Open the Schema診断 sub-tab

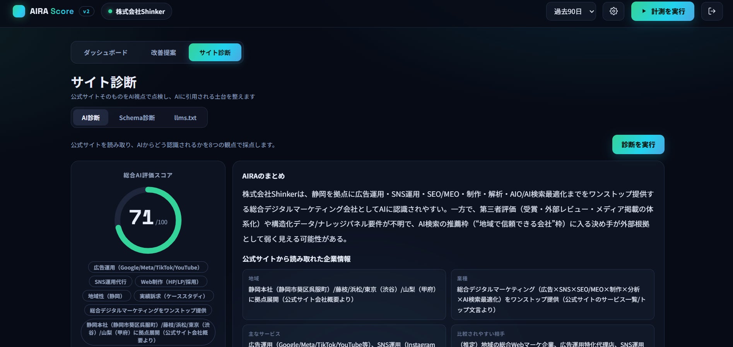(x=137, y=117)
